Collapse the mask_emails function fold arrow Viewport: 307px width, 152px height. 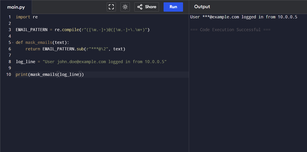coord(13,42)
